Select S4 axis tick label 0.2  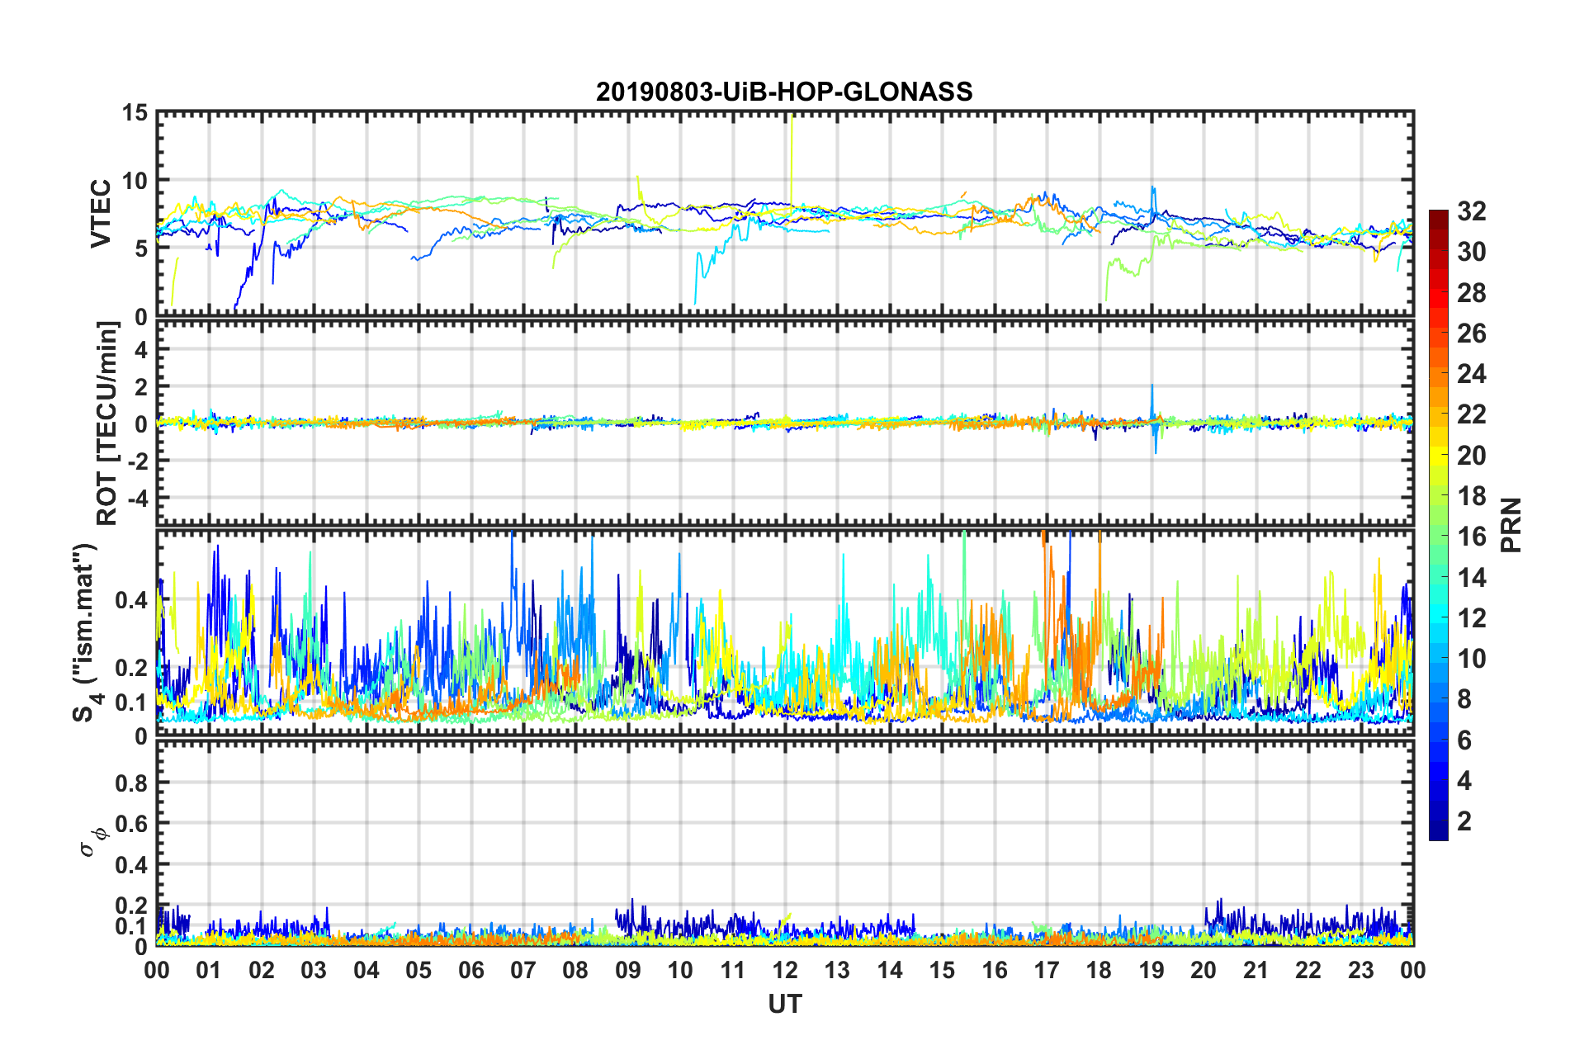pos(132,668)
